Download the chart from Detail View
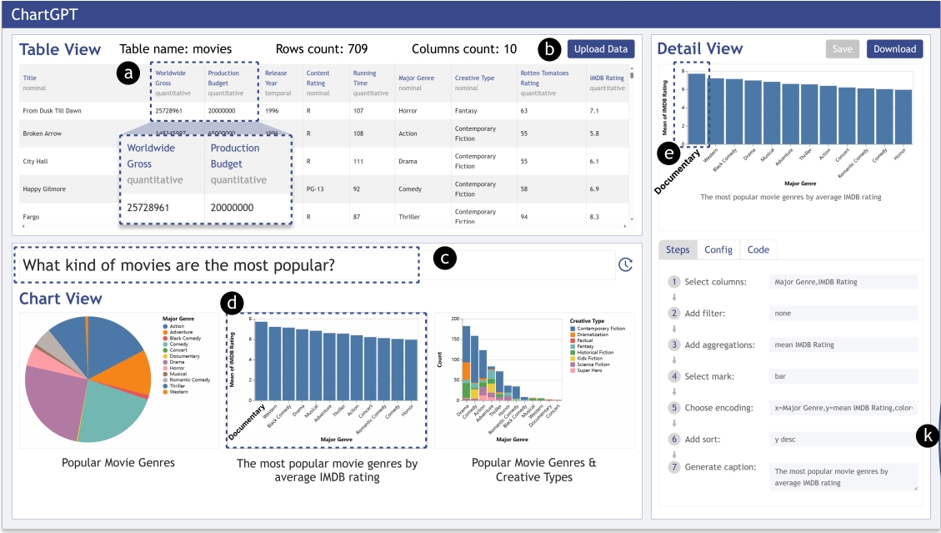The width and height of the screenshot is (941, 533). tap(894, 48)
